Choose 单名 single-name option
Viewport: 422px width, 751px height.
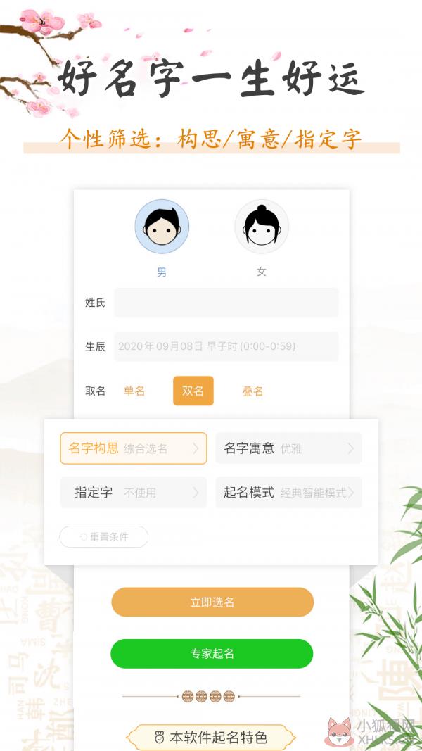point(134,391)
